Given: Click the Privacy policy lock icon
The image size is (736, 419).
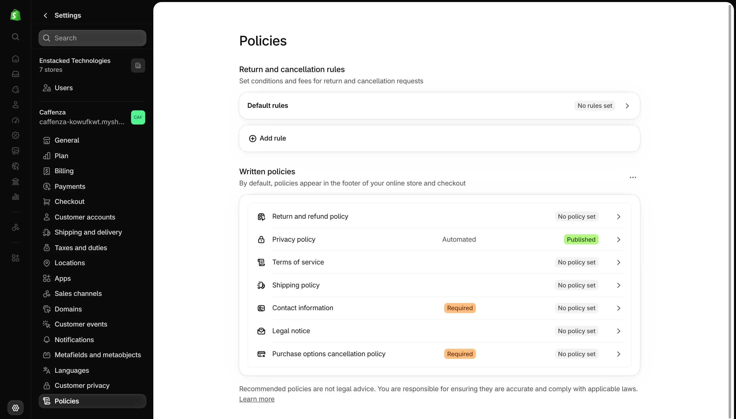Looking at the screenshot, I should [261, 239].
